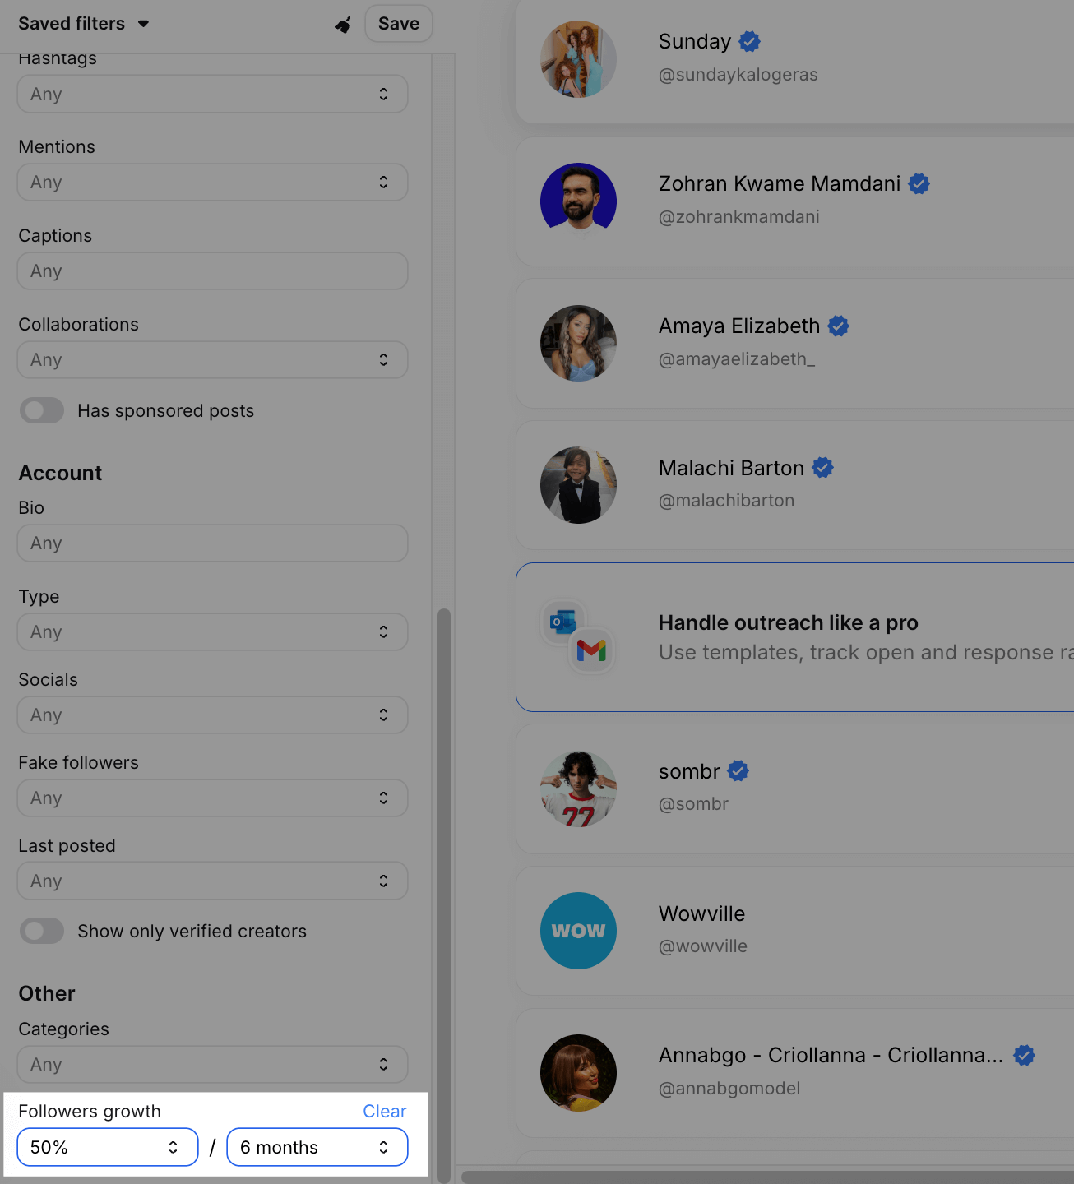This screenshot has height=1184, width=1074.
Task: Open Amaya Elizabeth's avatar
Action: (578, 343)
